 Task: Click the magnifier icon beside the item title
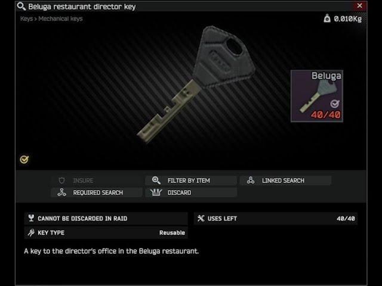[x=21, y=7]
